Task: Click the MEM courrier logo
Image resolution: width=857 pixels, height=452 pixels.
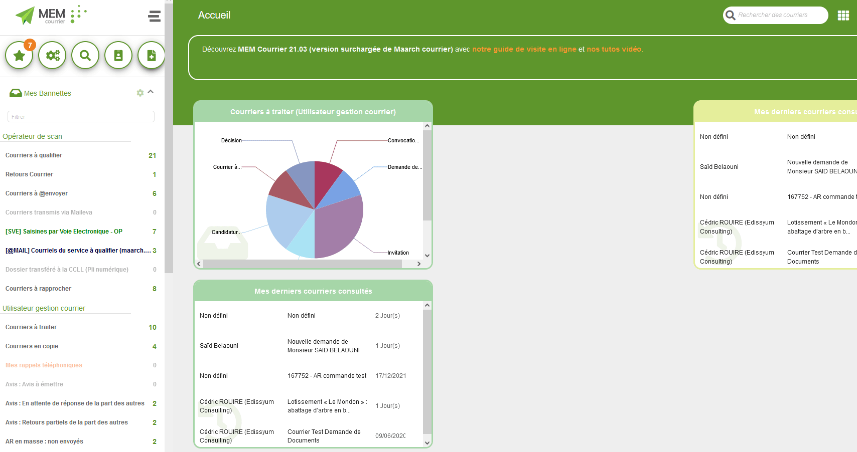Action: (x=50, y=16)
